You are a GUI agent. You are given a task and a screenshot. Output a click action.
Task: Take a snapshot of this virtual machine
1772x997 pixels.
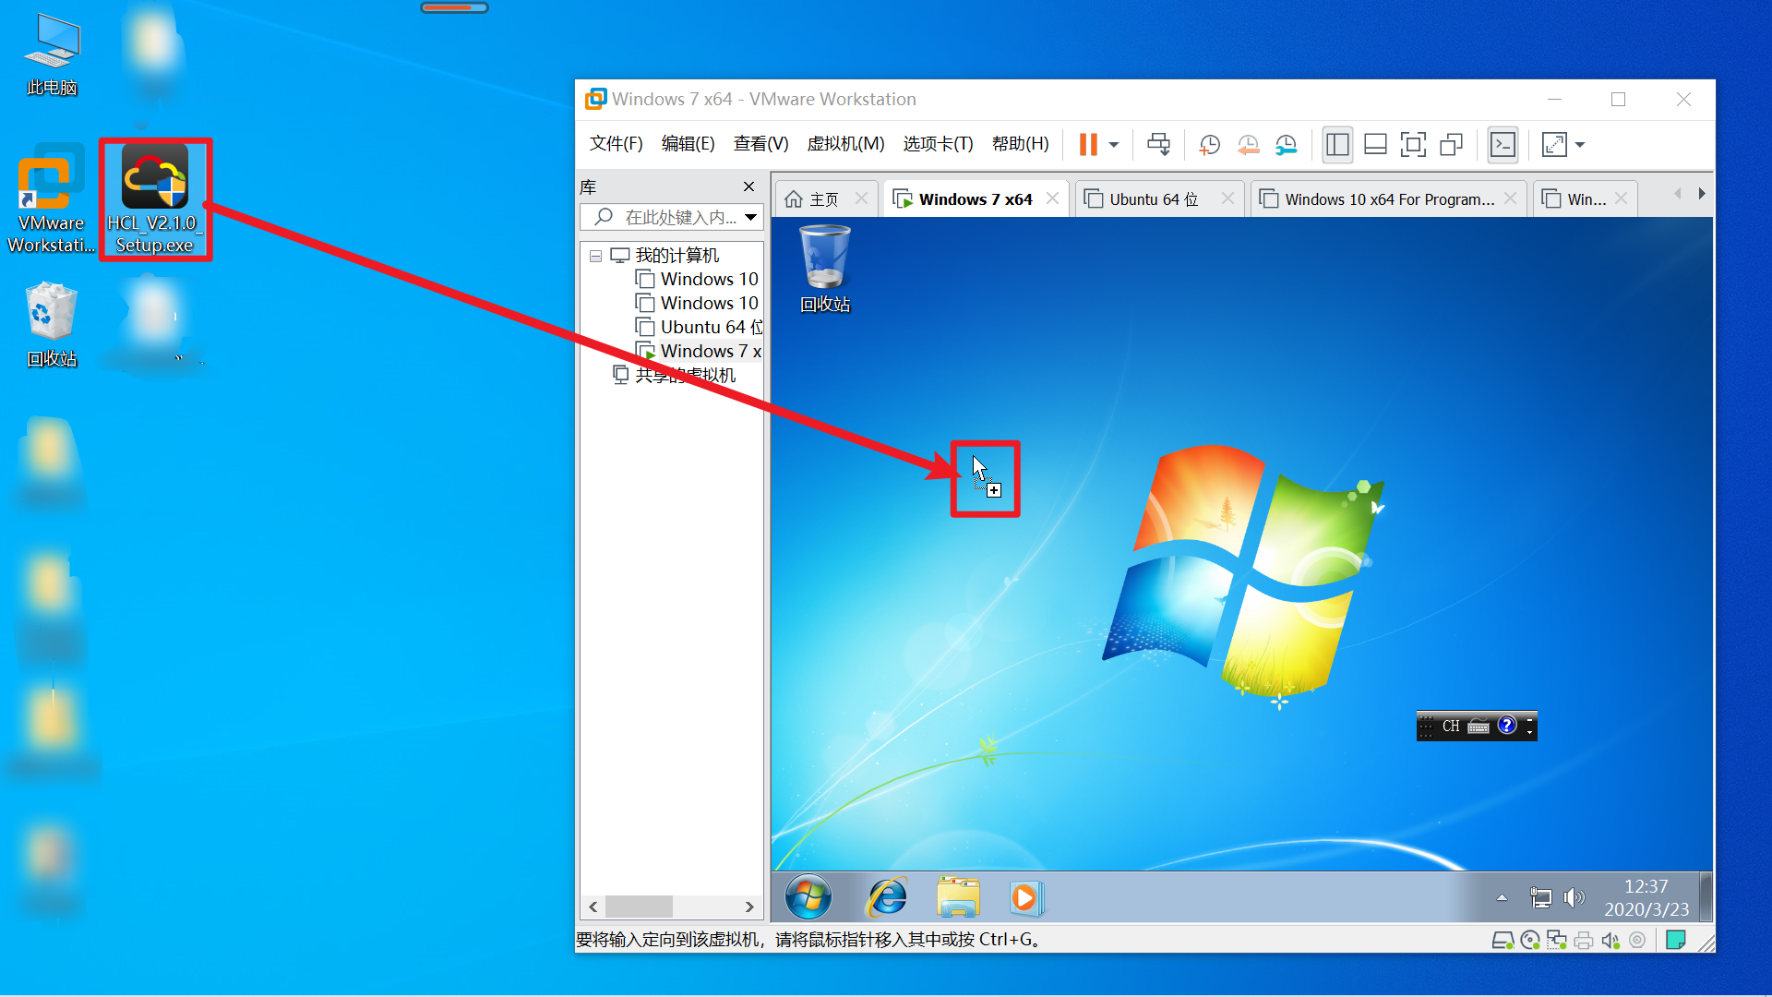[x=1209, y=144]
